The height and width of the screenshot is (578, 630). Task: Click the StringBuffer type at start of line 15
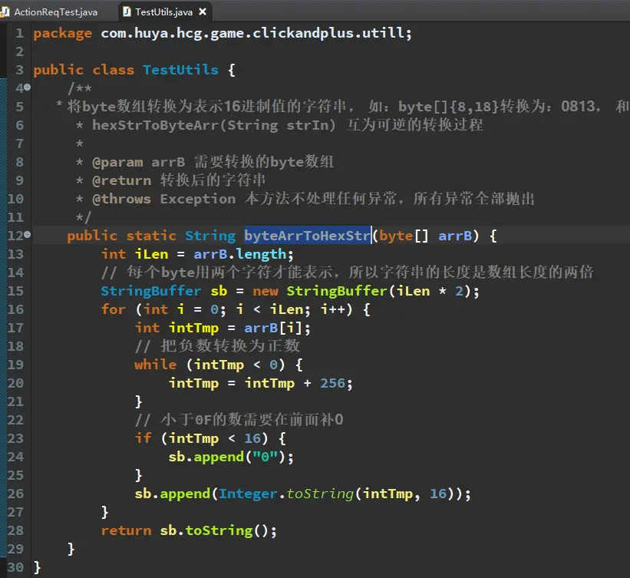[x=151, y=291]
